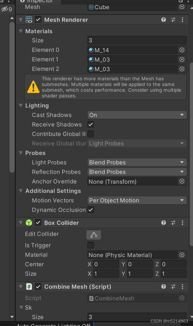Toggle Receive Shadows checkbox
193x326 pixels.
91,125
